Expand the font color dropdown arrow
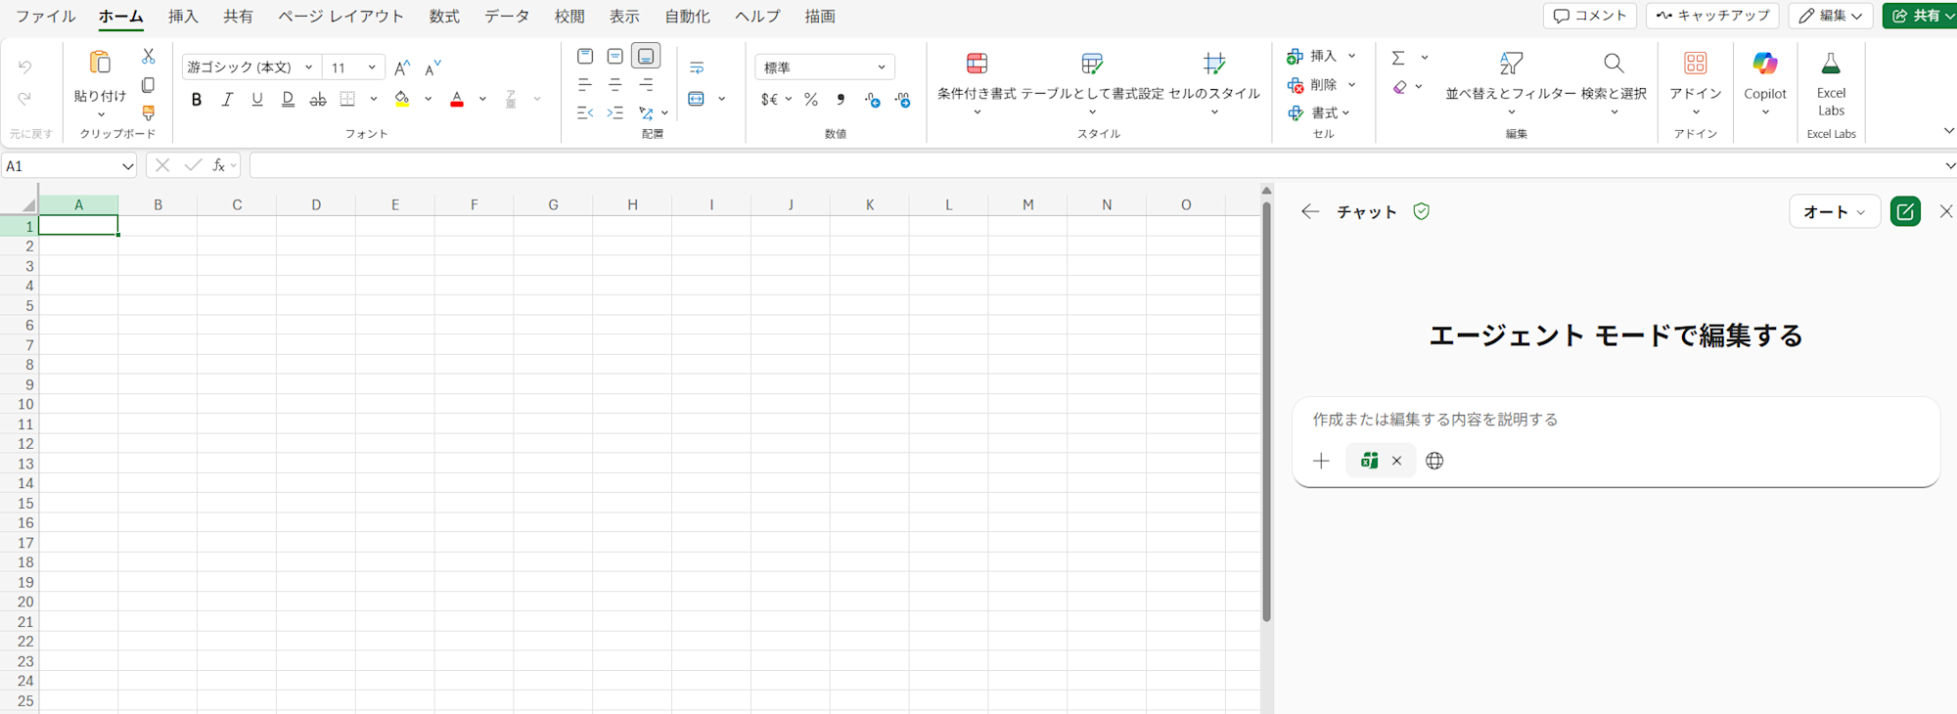Viewport: 1957px width, 714px height. click(482, 99)
